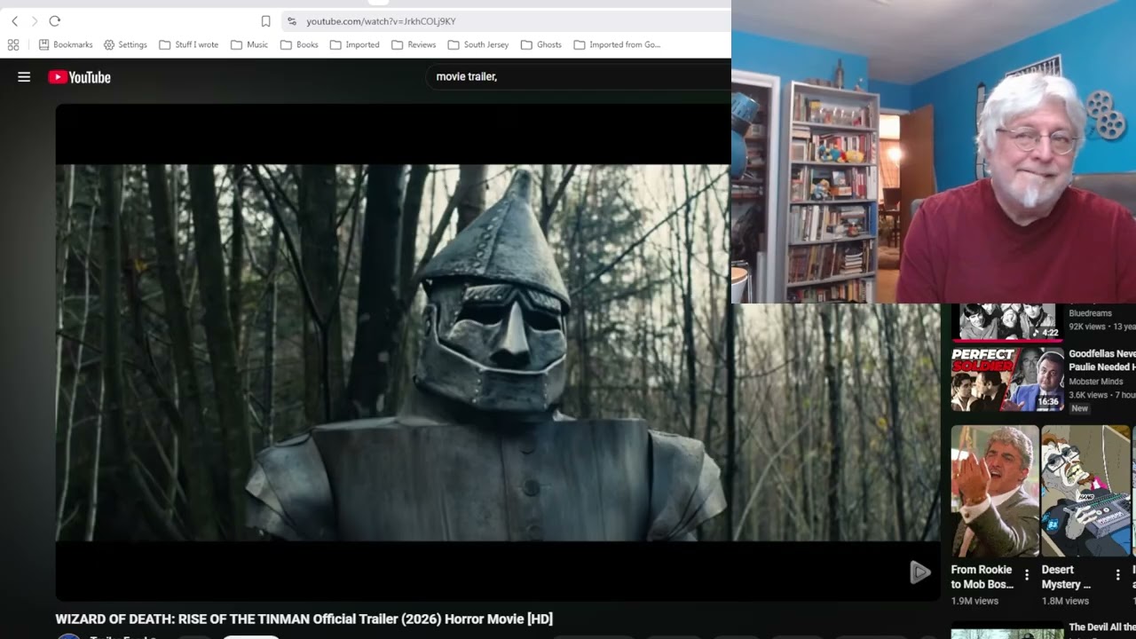Open the Ghosts bookmark folder
The image size is (1136, 639).
541,44
